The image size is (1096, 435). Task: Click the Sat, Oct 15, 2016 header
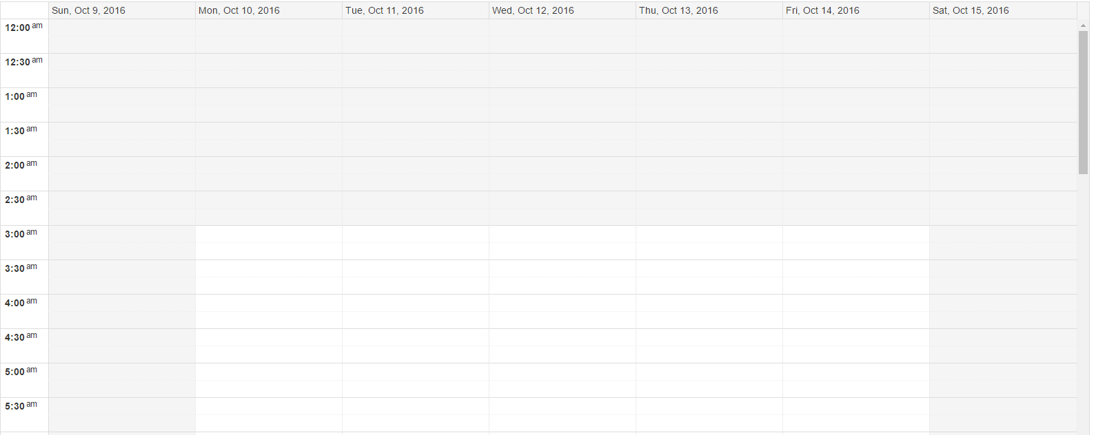pos(971,10)
